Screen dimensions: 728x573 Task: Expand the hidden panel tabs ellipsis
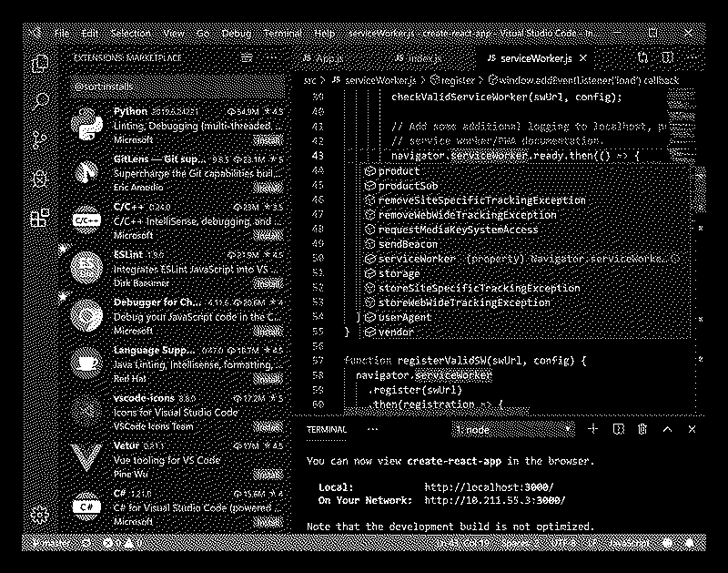[x=372, y=428]
